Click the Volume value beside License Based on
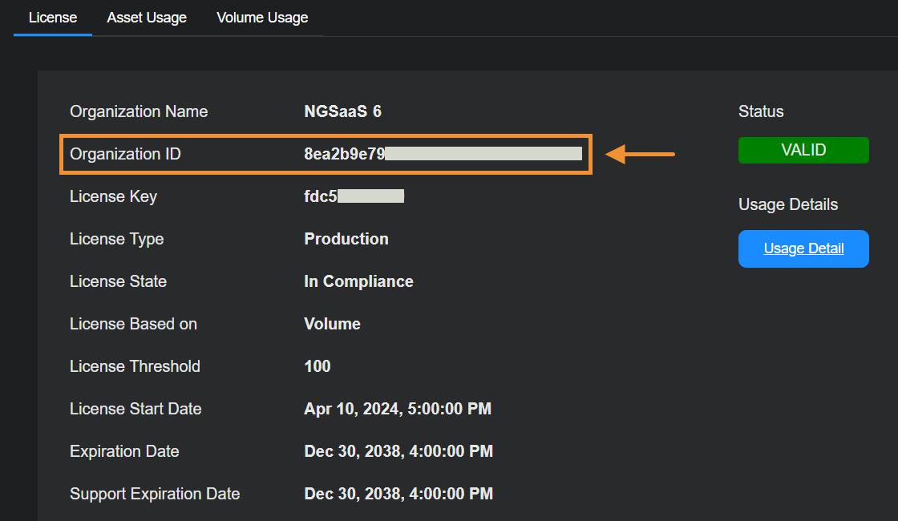 (x=332, y=324)
